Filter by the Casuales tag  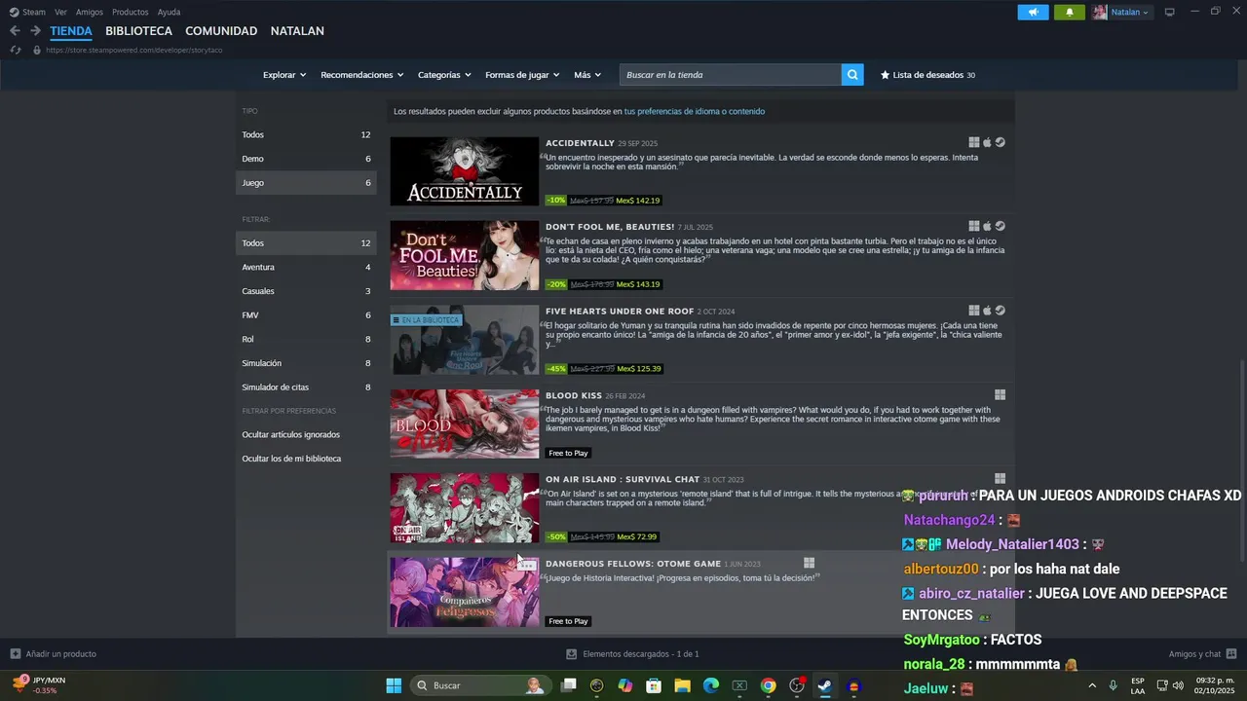(306, 291)
